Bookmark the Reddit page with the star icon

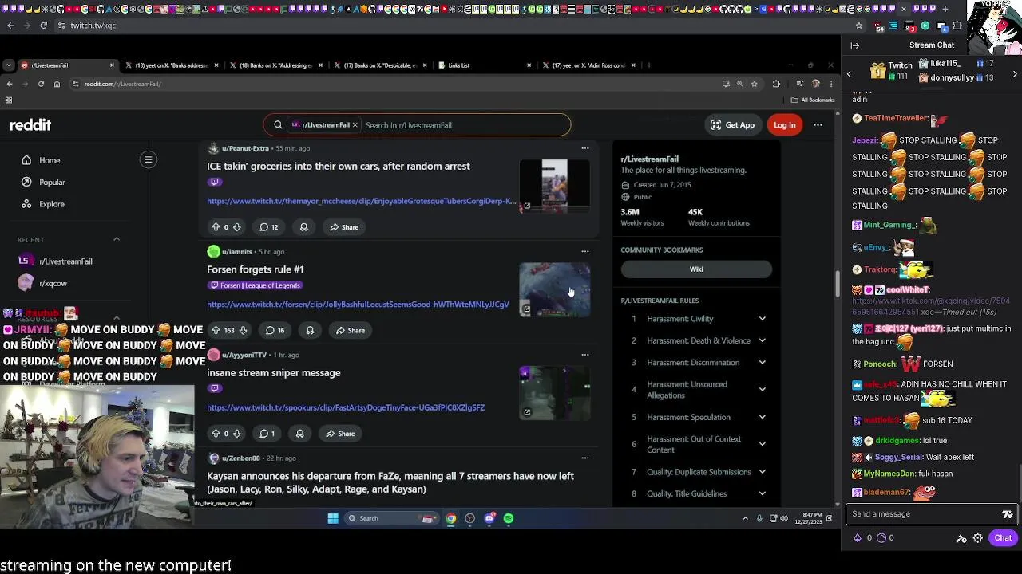754,84
